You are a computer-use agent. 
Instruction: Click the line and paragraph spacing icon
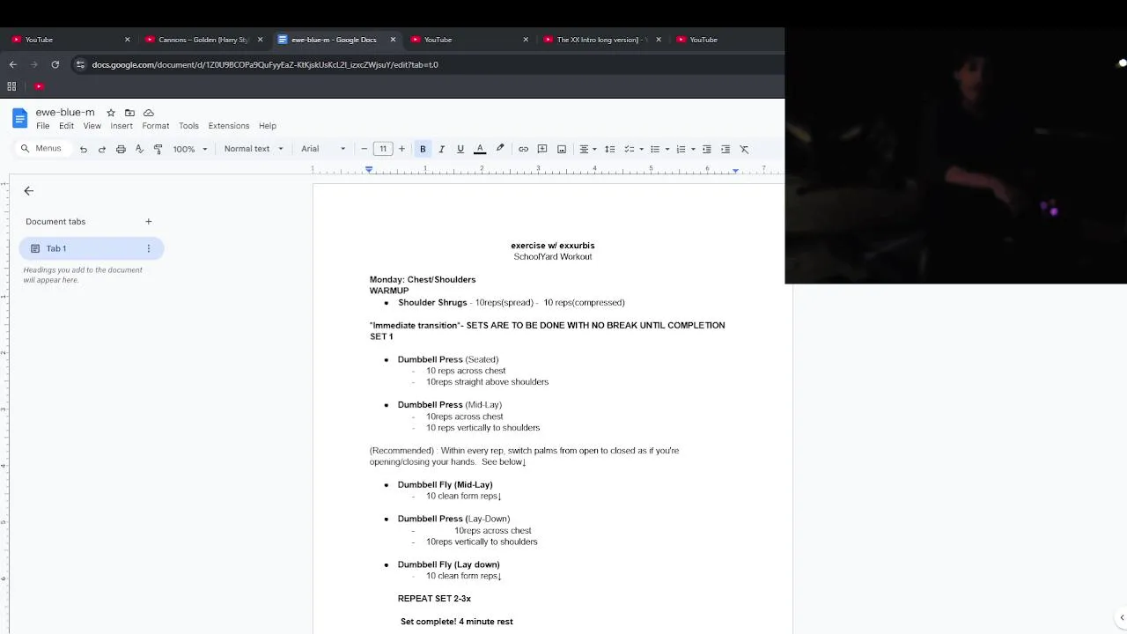point(609,149)
